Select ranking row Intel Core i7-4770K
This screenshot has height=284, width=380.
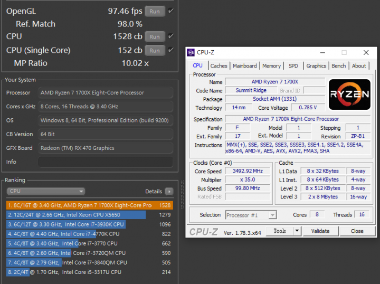coord(90,234)
